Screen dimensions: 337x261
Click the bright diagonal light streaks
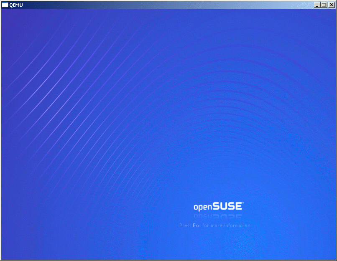50,84
